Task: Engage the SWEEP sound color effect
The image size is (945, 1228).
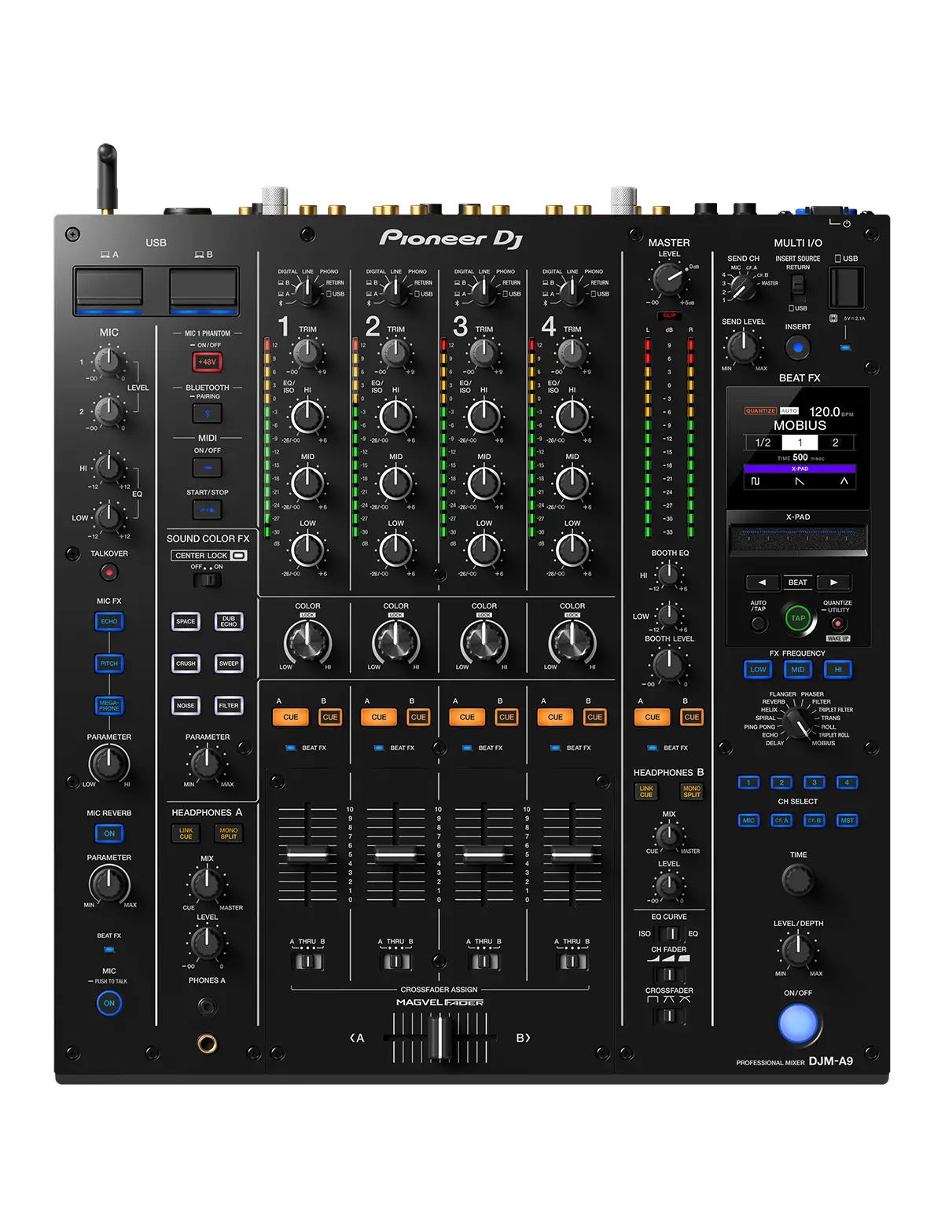Action: (x=229, y=664)
